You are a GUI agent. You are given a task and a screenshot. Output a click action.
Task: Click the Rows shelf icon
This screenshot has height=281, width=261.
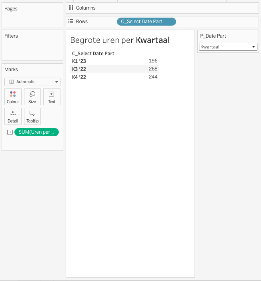click(x=71, y=22)
